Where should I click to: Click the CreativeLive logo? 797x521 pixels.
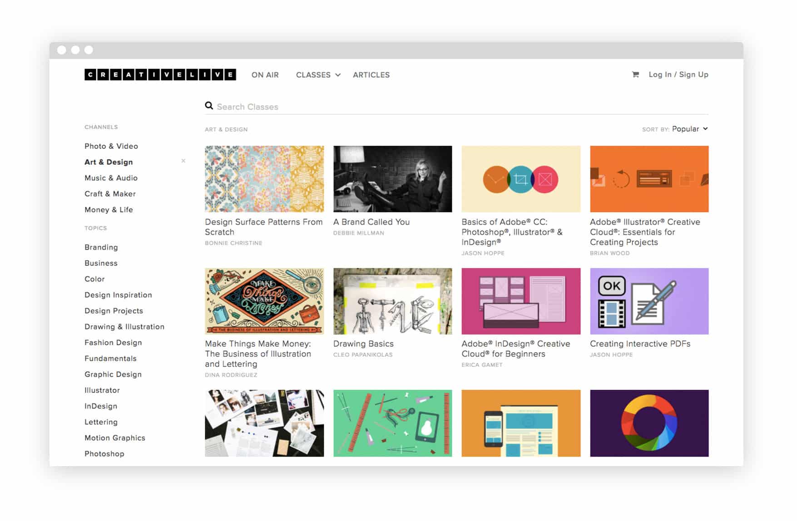click(x=160, y=74)
